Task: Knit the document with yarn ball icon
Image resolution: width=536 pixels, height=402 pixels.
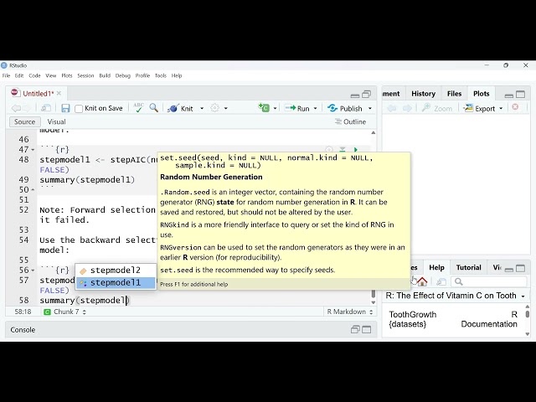Action: [x=181, y=108]
